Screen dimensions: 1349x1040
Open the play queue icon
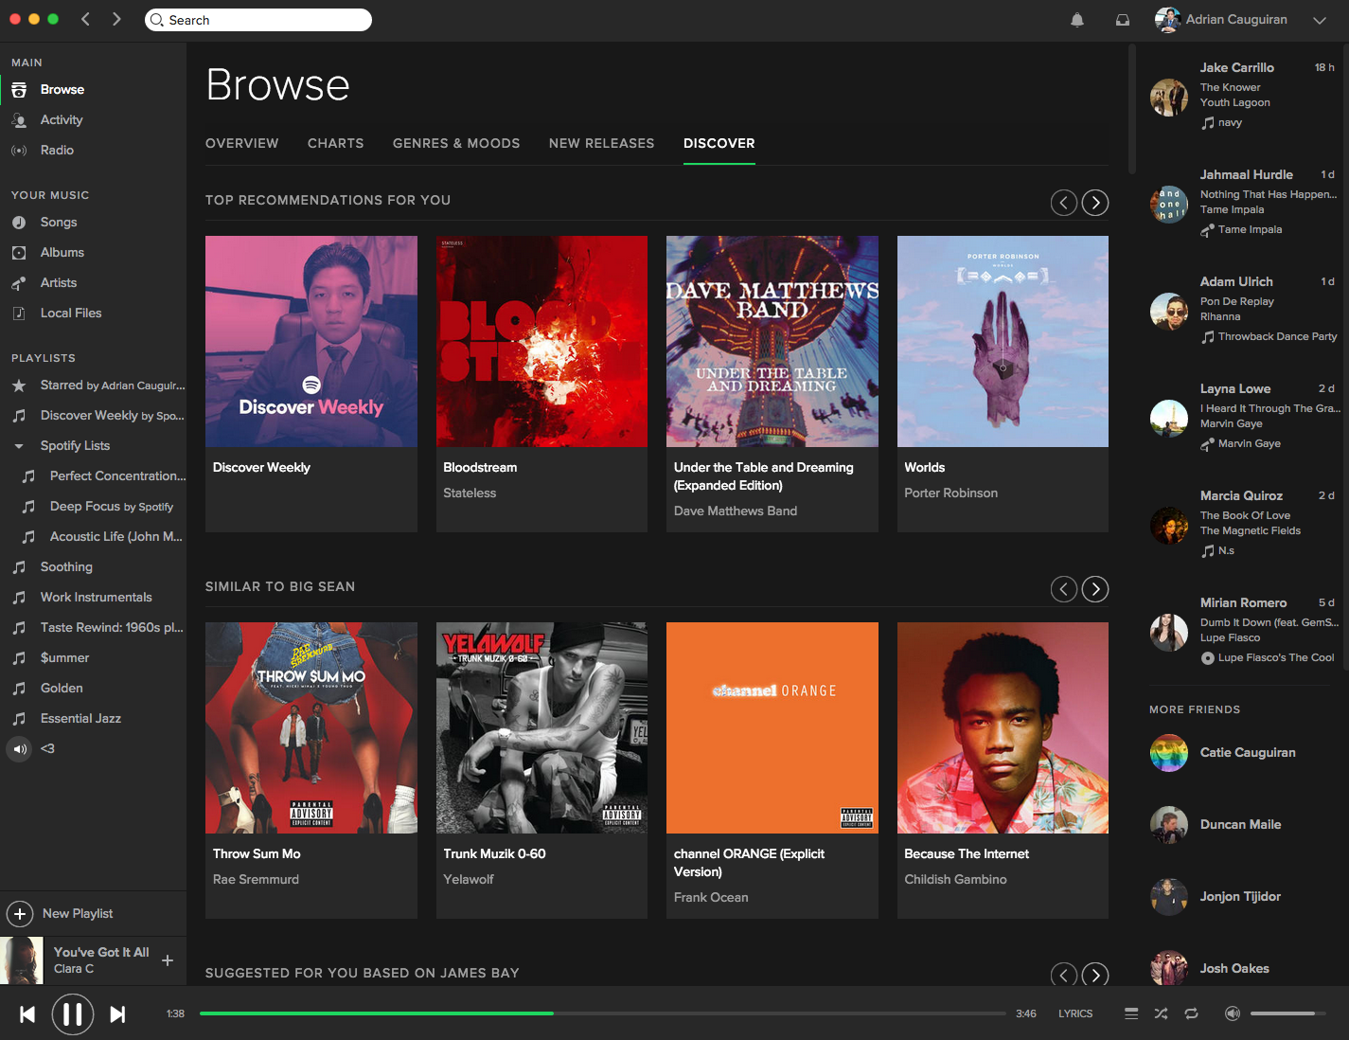coord(1131,1013)
